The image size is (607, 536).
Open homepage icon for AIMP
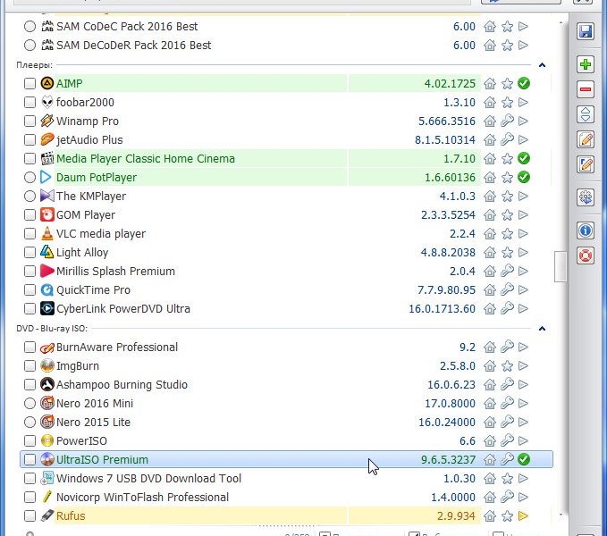(x=490, y=84)
